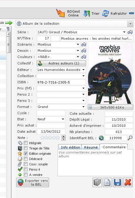Open BDGest Online from toolbar
135x198 pixels.
tap(68, 13)
